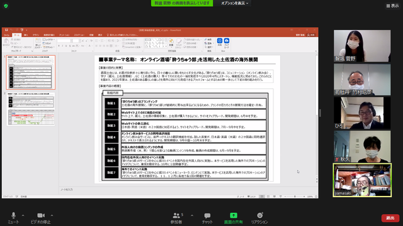Viewport: 403px width, 226px height.
Task: Open the Transitions ribbon tab
Action: coord(49,35)
